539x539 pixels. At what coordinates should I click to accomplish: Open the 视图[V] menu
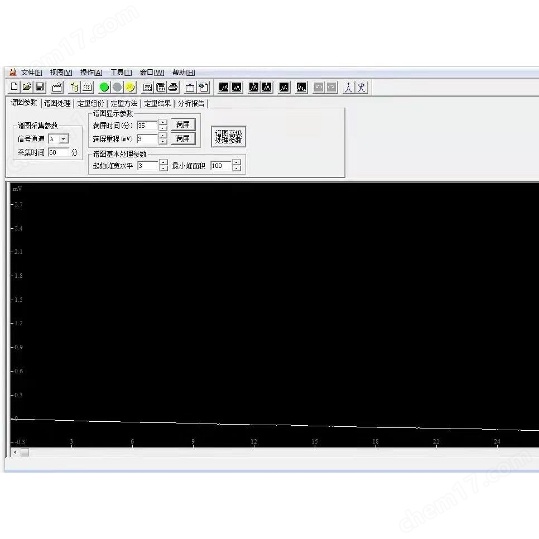coord(61,73)
